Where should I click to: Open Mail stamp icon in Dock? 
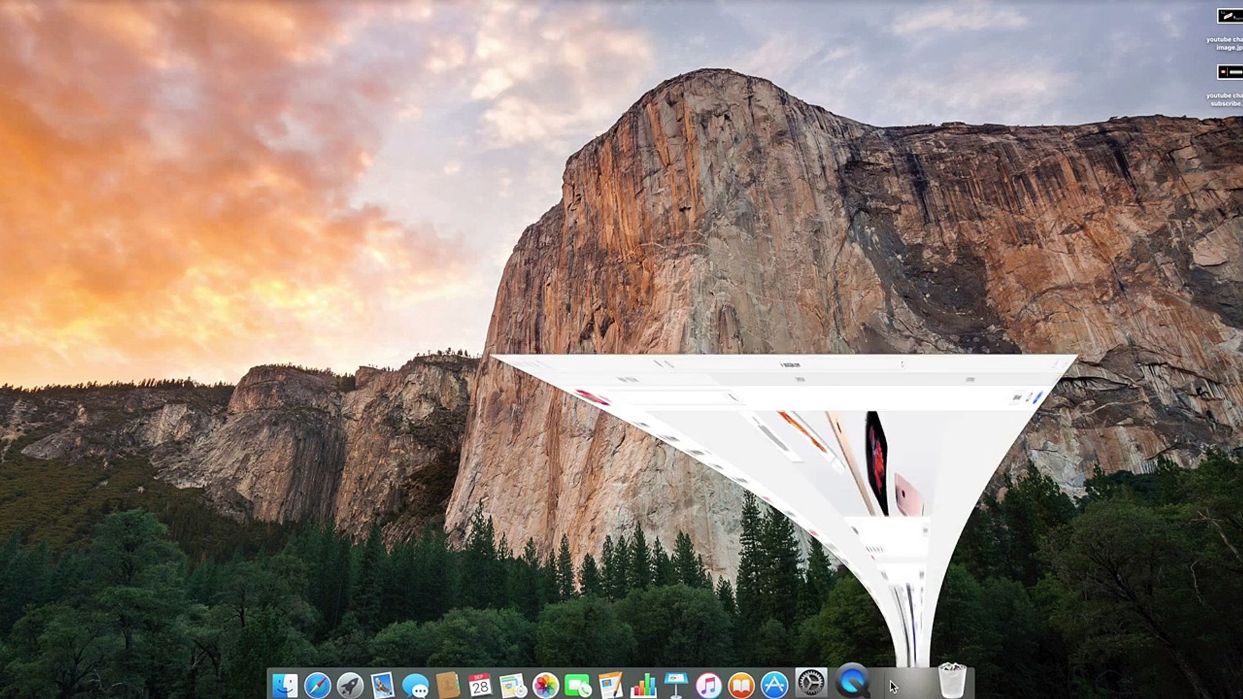[x=383, y=685]
